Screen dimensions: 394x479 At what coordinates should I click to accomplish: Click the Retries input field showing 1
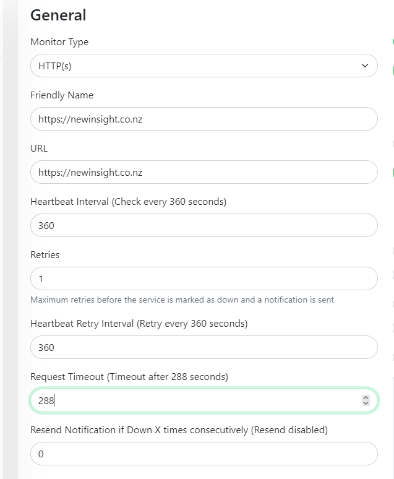[x=204, y=278]
